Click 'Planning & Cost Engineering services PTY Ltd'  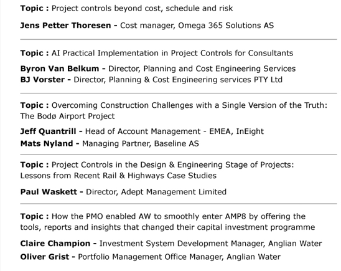[x=195, y=80]
